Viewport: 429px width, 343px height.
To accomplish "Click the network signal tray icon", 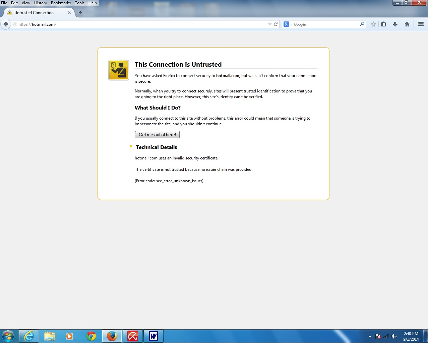I will tap(386, 336).
